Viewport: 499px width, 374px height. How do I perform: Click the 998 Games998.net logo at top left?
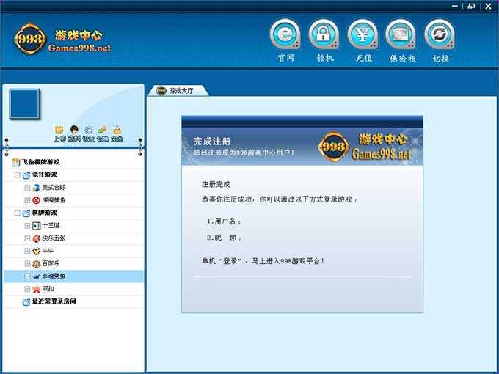click(62, 40)
